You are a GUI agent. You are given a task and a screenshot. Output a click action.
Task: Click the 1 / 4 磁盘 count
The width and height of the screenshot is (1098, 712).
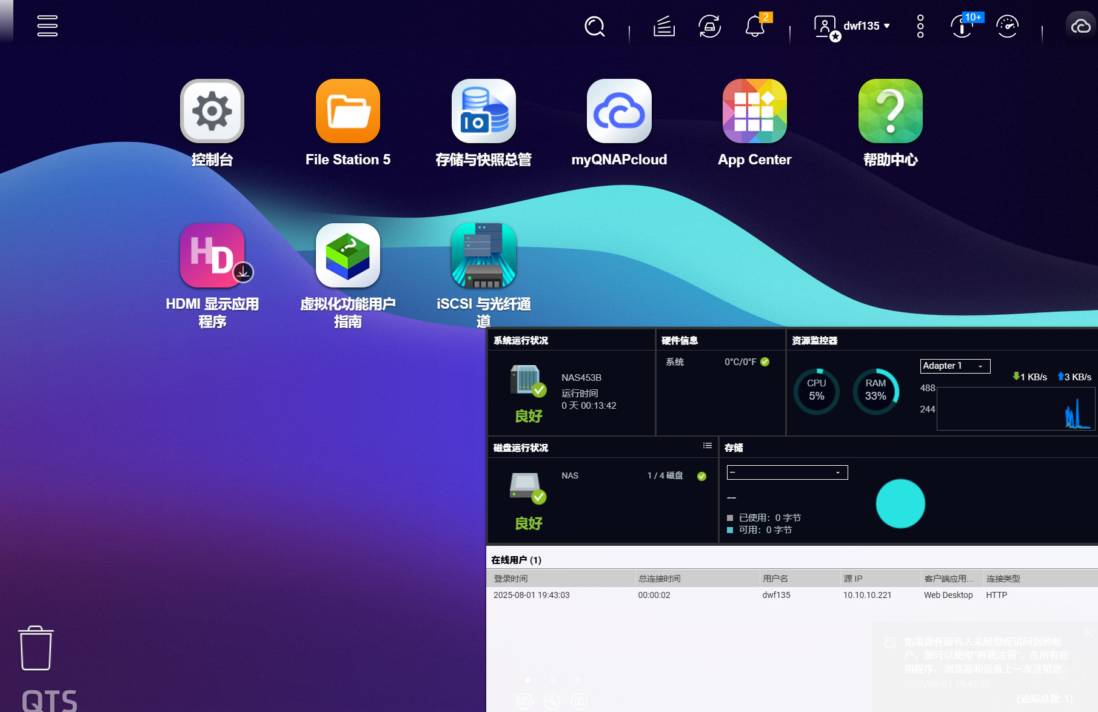[664, 475]
